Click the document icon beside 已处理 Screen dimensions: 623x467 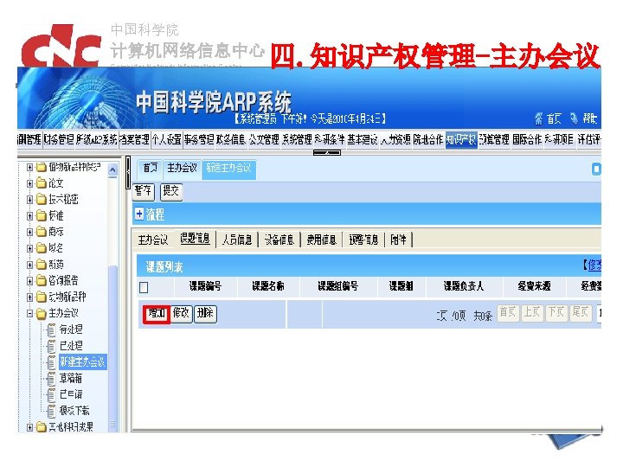51,346
